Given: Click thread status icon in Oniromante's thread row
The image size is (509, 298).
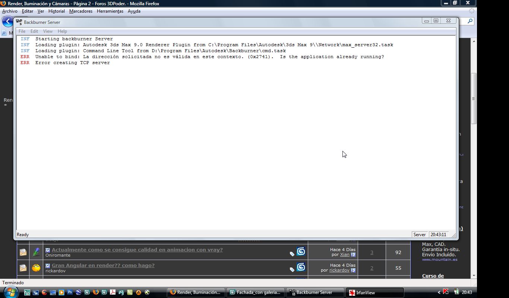Looking at the screenshot, I should point(23,252).
